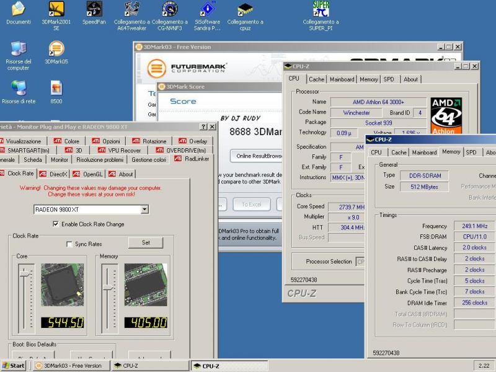Image resolution: width=496 pixels, height=372 pixels.
Task: Click the Memory chip image
Action: tap(146, 285)
